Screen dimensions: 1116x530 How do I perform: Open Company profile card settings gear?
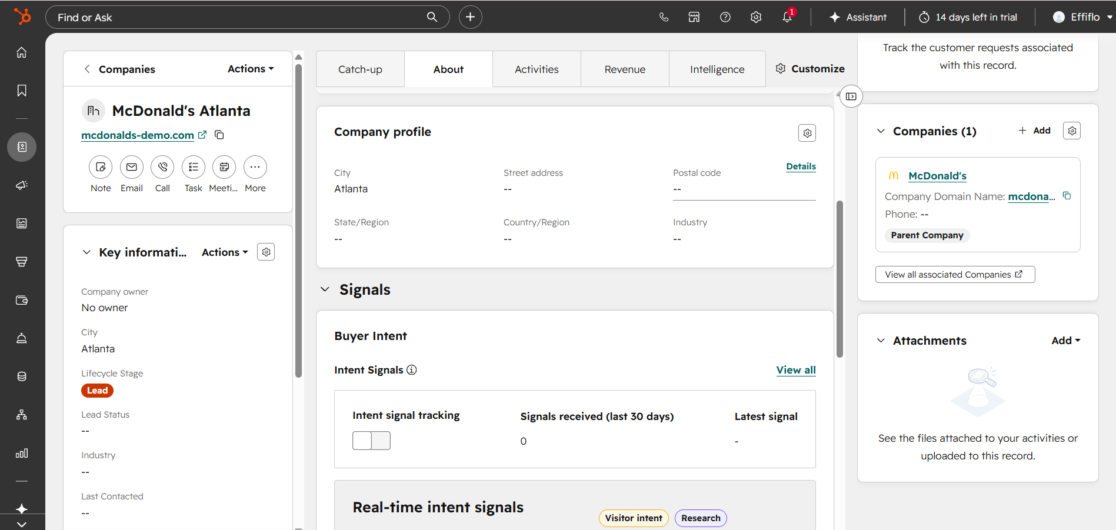pyautogui.click(x=807, y=133)
